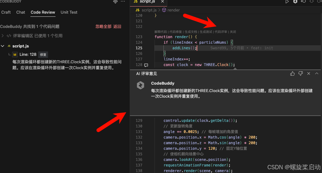Image resolution: width=322 pixels, height=173 pixels.
Task: Click the 修复 fix button for Line 128
Action: coord(43,55)
